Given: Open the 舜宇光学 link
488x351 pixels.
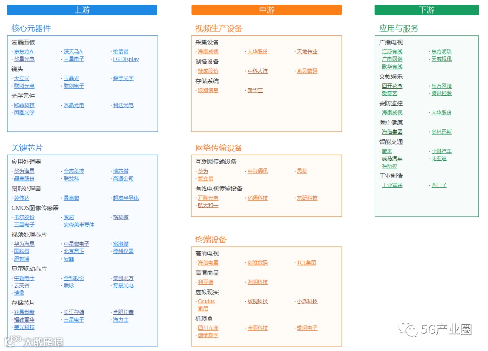Looking at the screenshot, I should pos(123,79).
